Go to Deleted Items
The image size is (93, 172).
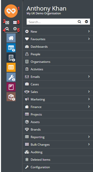(x=58, y=160)
